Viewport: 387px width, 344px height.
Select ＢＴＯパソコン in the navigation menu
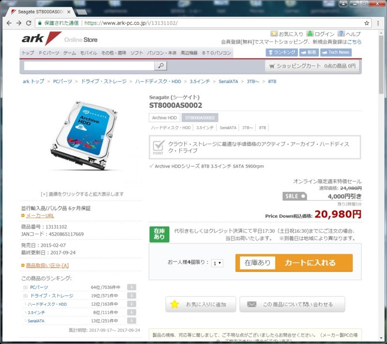[216, 53]
